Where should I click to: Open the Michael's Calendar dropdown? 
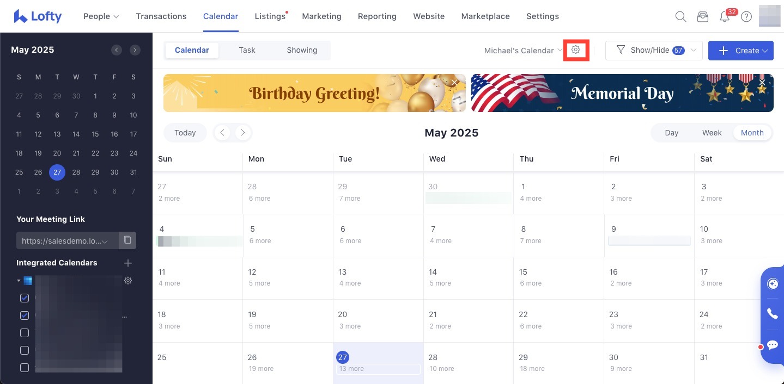click(523, 51)
